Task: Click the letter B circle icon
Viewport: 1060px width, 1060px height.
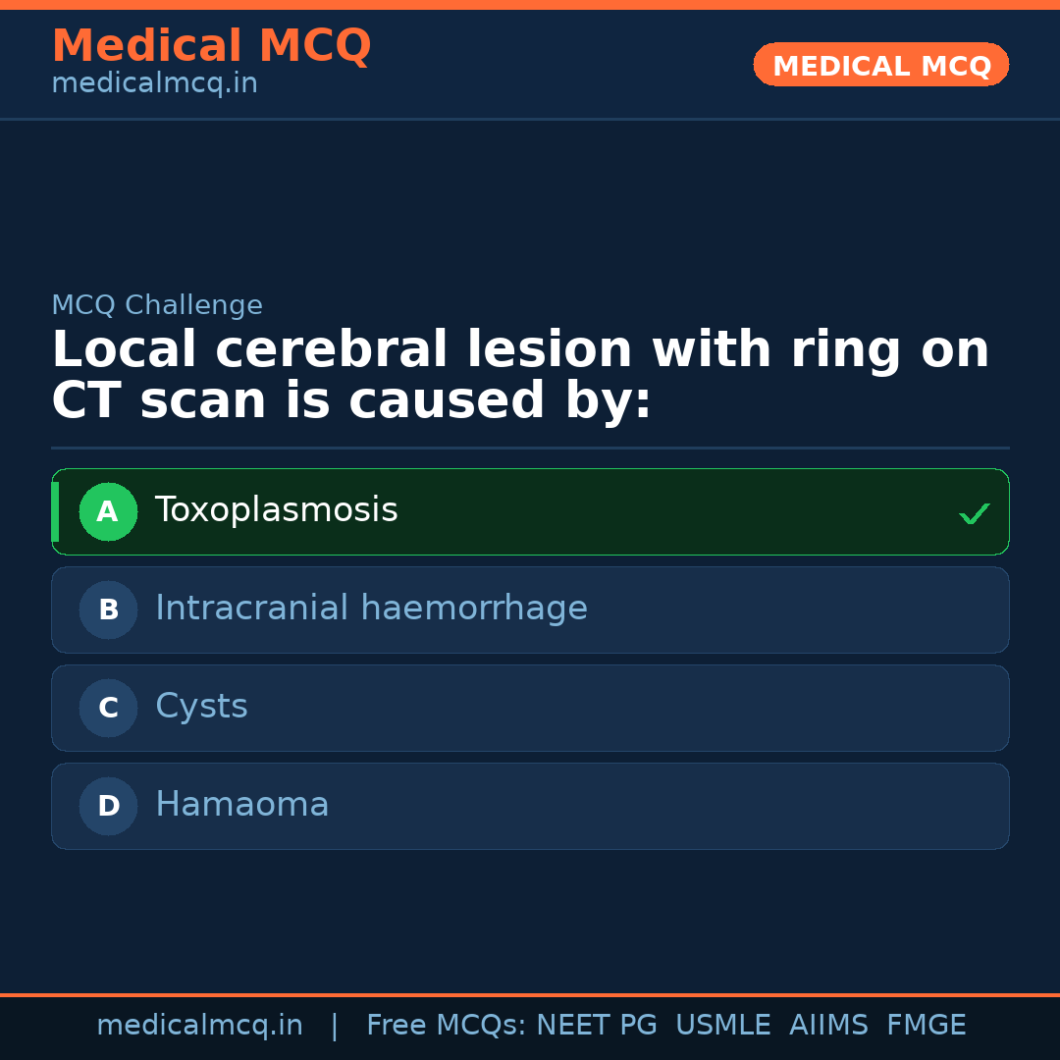Action: tap(108, 609)
